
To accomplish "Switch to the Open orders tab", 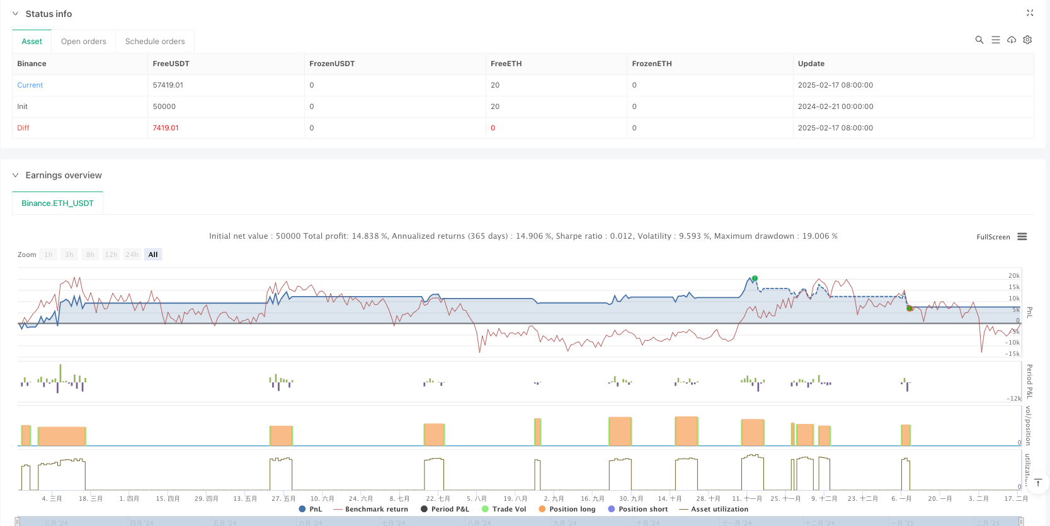I will 84,42.
